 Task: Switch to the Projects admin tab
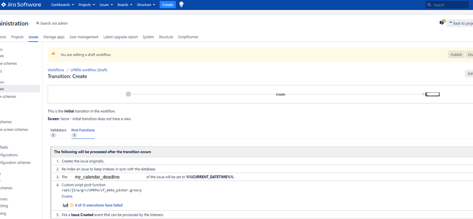pos(17,37)
